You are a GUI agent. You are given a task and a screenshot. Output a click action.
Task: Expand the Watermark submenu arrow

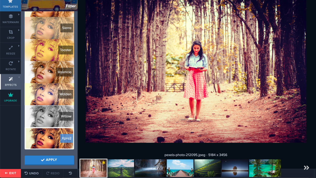[x=19, y=15]
